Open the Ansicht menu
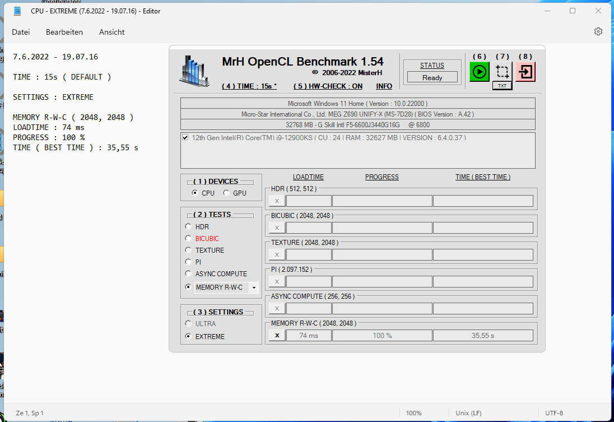The height and width of the screenshot is (422, 614). click(x=111, y=32)
